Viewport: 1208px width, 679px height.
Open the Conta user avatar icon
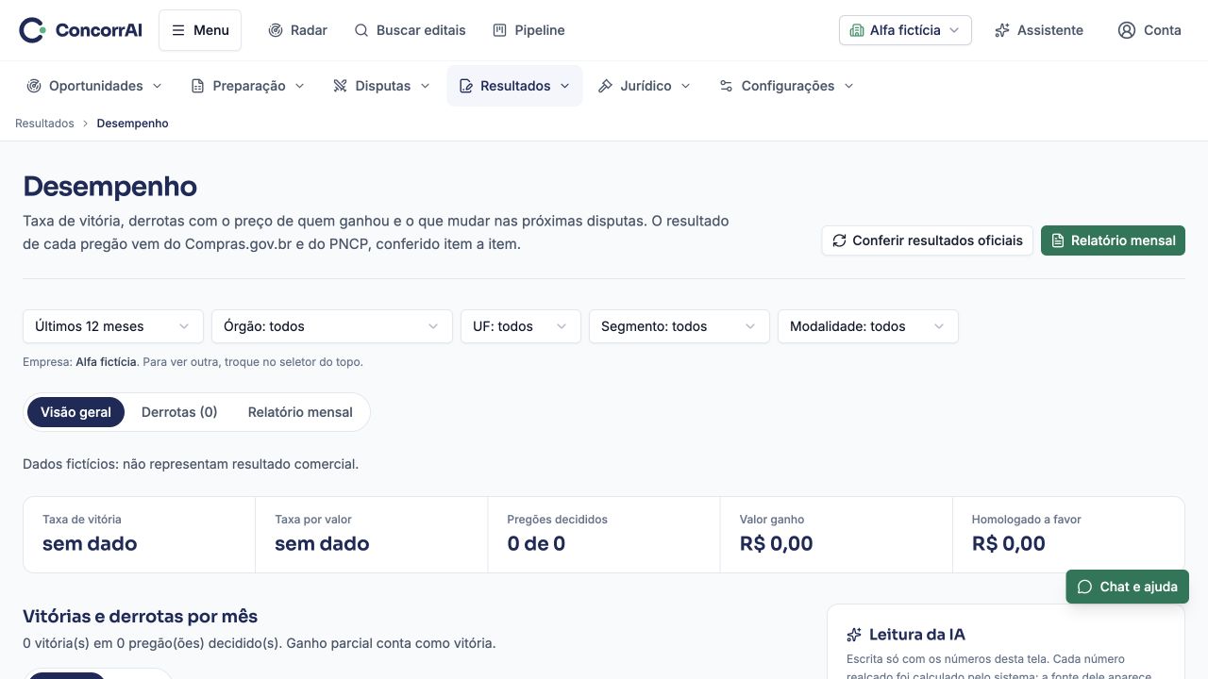1127,30
